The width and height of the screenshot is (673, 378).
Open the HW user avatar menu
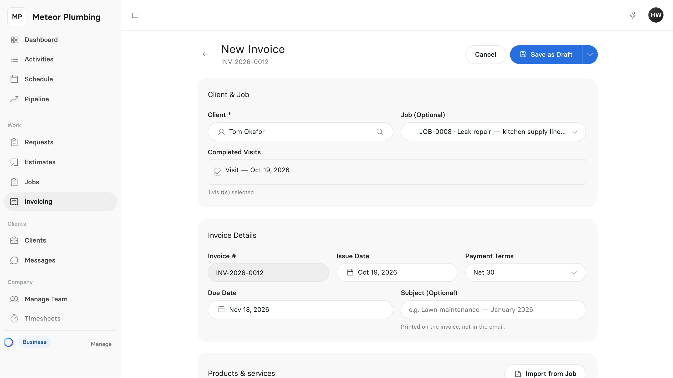pos(656,15)
